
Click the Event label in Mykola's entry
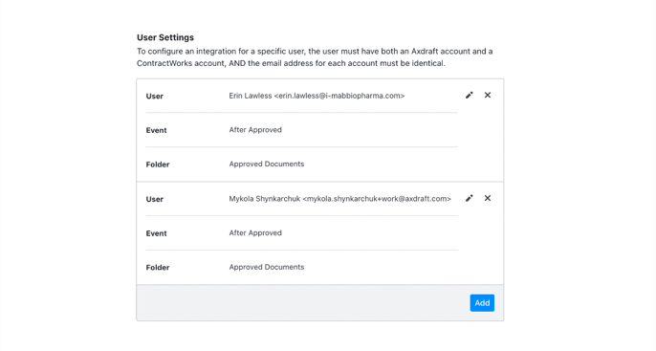[x=156, y=233]
